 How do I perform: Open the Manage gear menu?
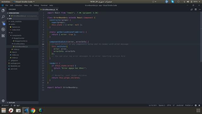pyautogui.click(x=3, y=101)
